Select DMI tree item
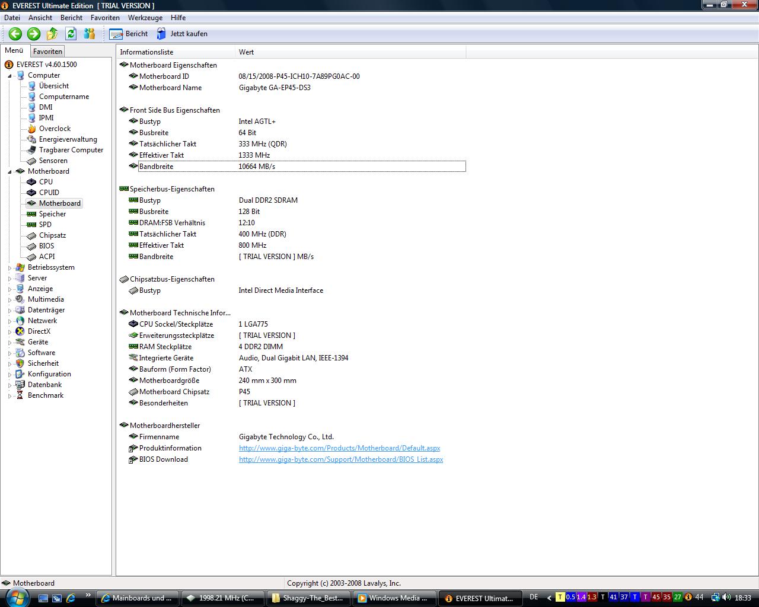The height and width of the screenshot is (607, 759). (46, 107)
